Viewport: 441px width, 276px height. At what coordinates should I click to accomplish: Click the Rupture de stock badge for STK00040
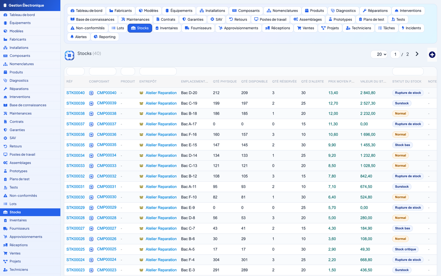[408, 93]
